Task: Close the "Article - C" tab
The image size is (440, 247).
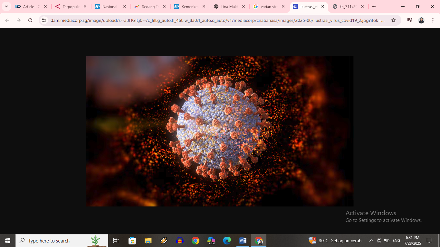Action: [45, 6]
